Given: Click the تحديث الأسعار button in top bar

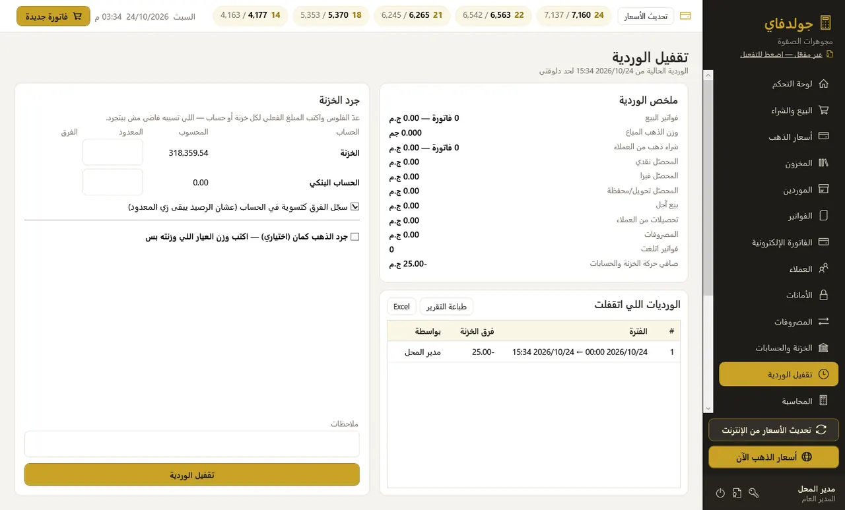Looking at the screenshot, I should [646, 16].
